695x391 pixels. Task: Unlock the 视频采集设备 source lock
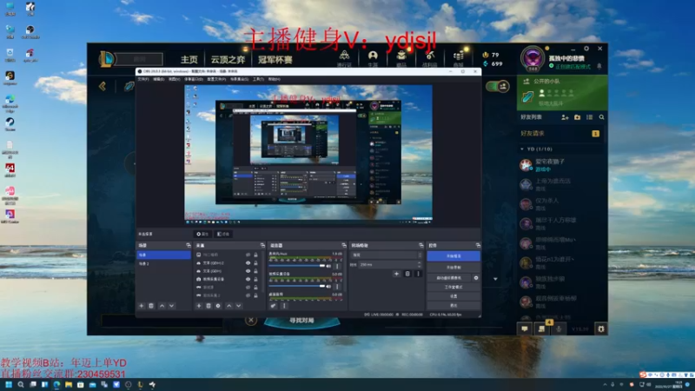tap(255, 279)
